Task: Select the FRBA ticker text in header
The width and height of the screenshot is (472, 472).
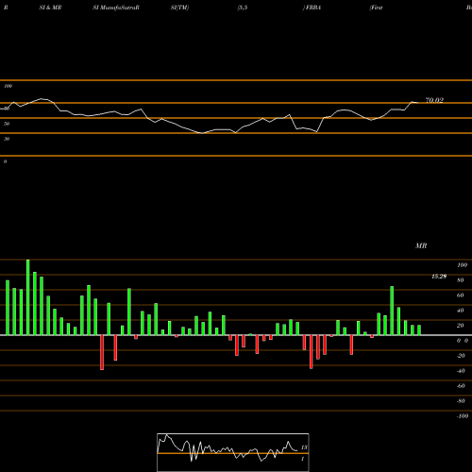Action: tap(312, 8)
